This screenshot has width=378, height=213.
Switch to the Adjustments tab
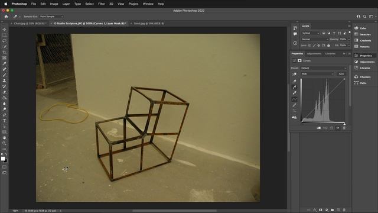click(x=314, y=54)
